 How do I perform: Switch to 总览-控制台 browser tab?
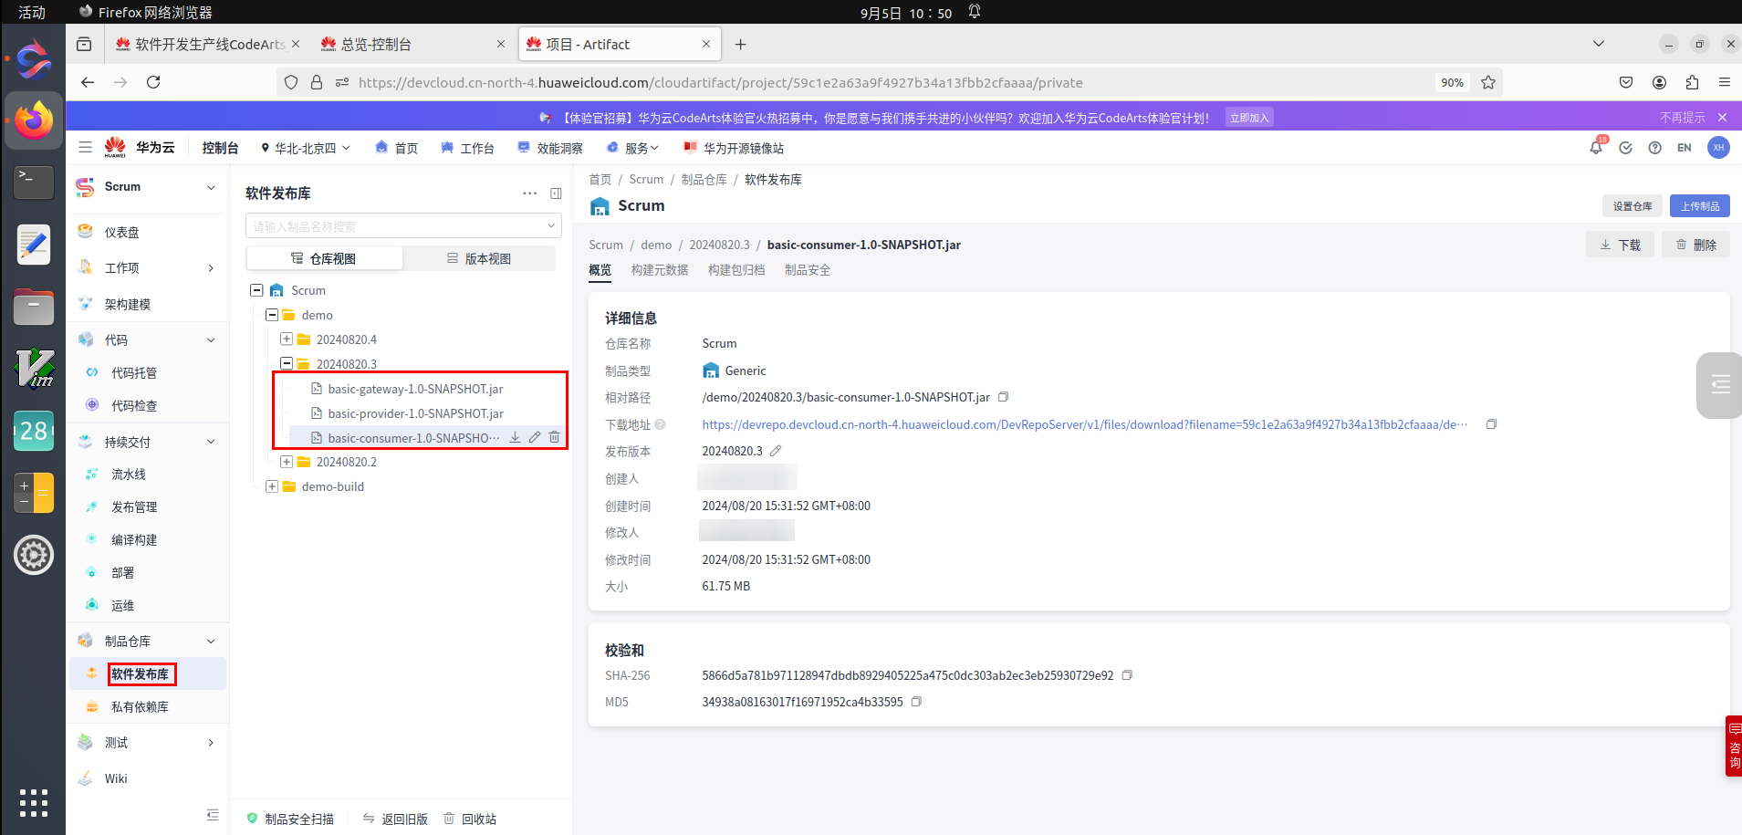(x=412, y=44)
